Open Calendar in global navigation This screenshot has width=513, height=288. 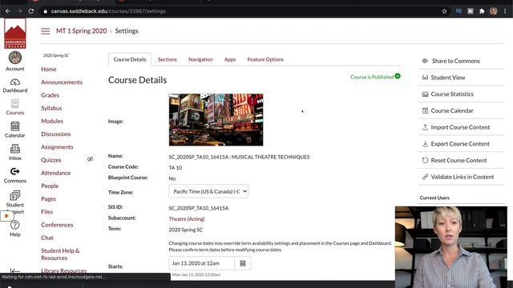click(x=15, y=130)
